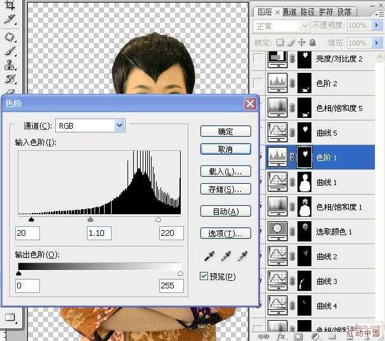
Task: Show the 亮度/对比度 2 layer visibility
Action: pos(258,58)
